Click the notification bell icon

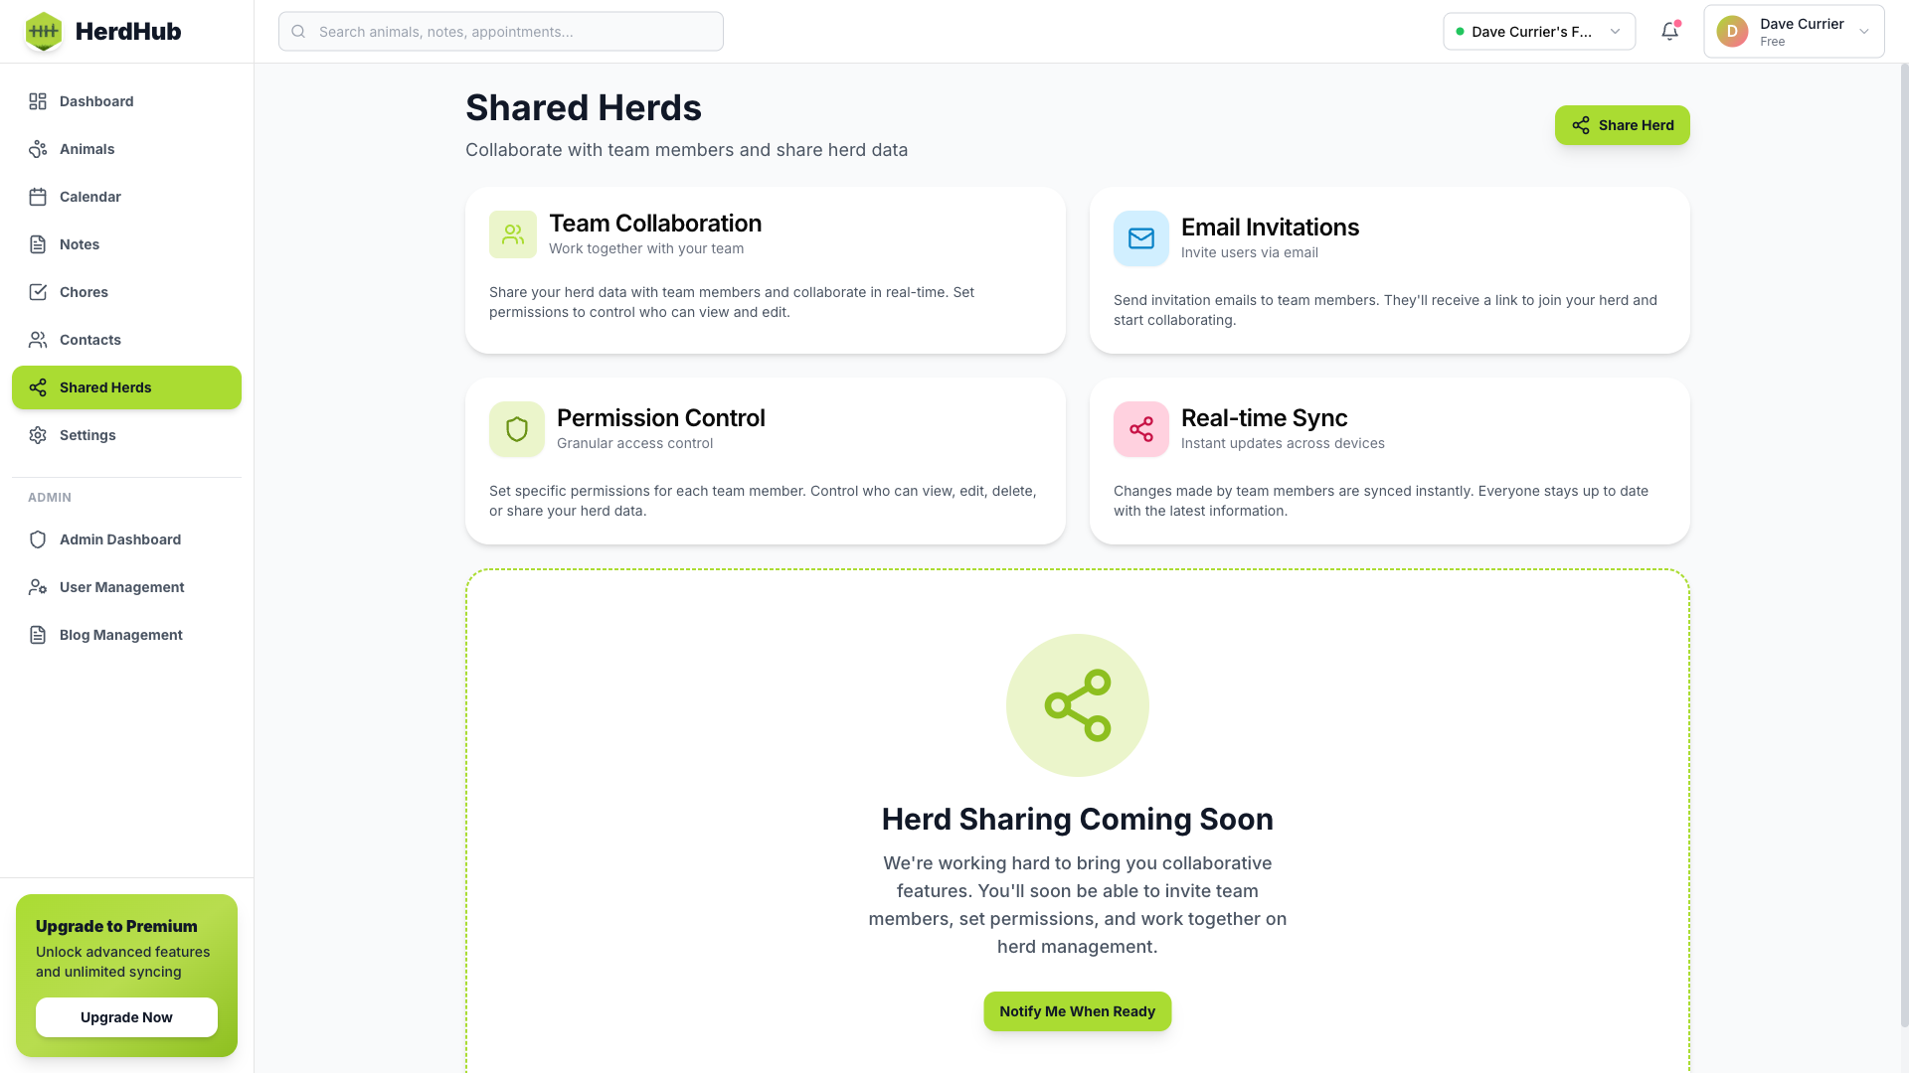pos(1668,31)
